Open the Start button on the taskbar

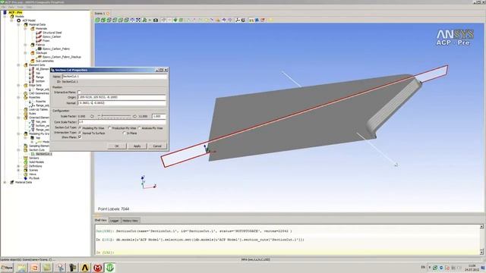(x=7, y=268)
